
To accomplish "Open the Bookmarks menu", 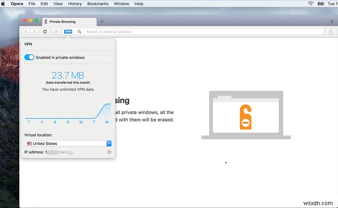I will point(98,4).
